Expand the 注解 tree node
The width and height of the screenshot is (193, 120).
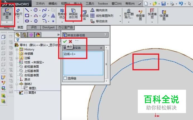tap(17, 58)
